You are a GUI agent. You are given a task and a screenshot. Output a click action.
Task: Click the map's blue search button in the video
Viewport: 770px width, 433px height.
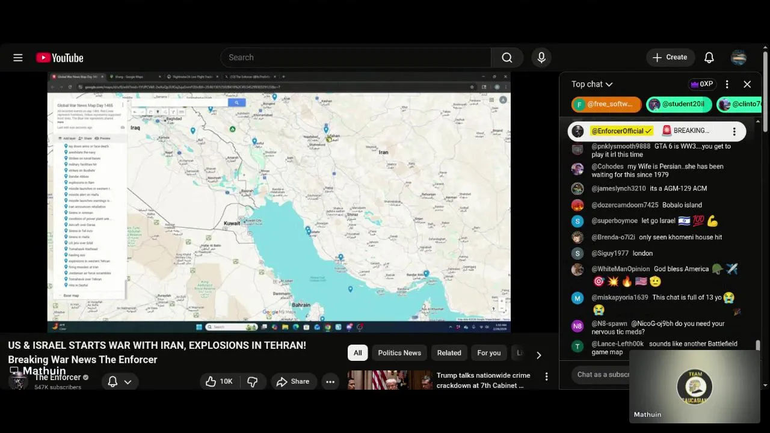(x=236, y=103)
